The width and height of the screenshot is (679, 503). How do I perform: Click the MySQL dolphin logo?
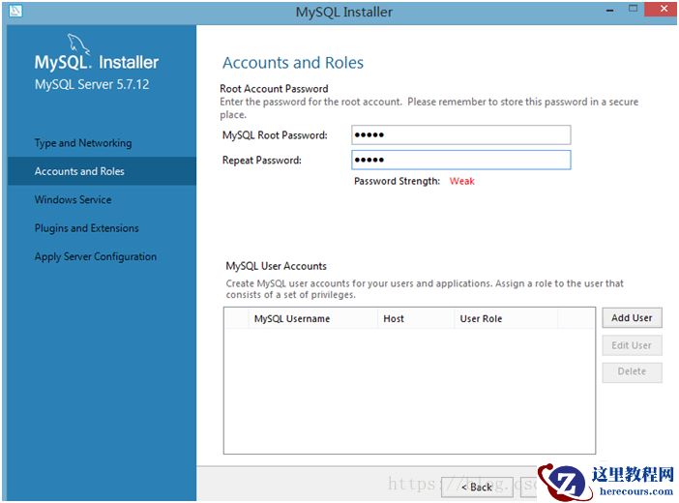tap(78, 44)
